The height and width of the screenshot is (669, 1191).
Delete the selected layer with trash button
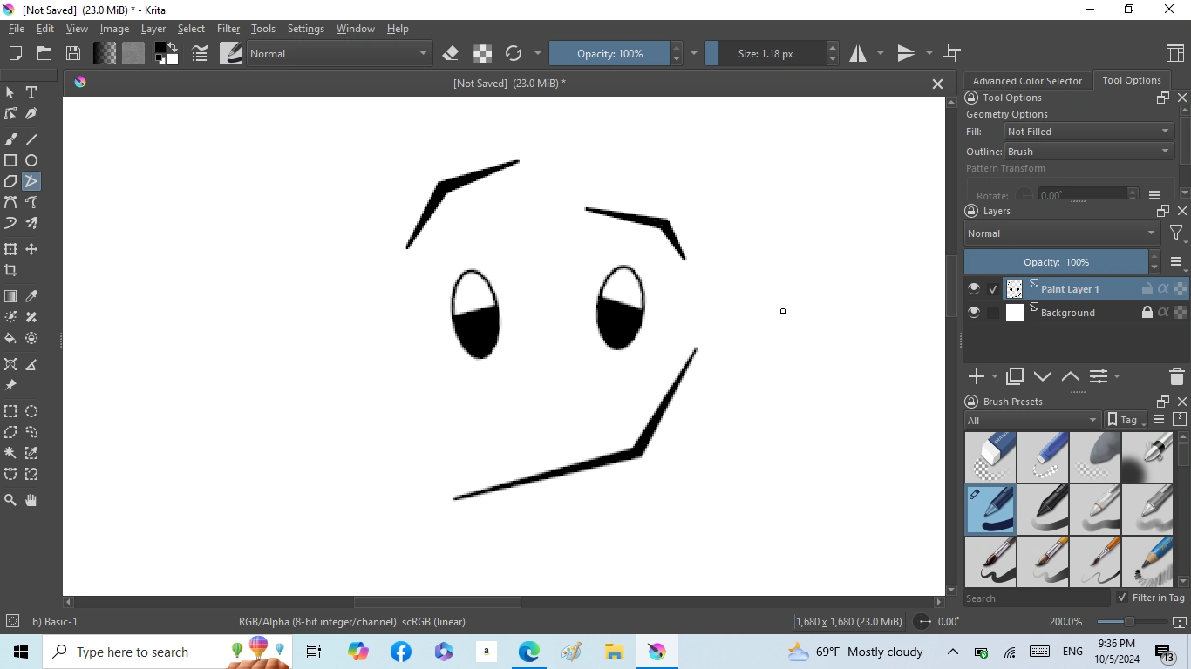click(1175, 376)
